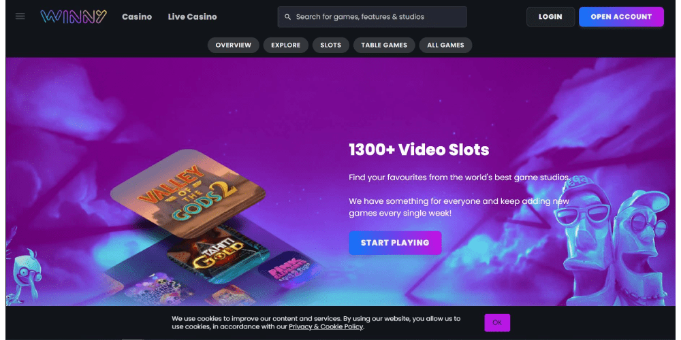Click the Login button
The image size is (681, 340).
[x=550, y=17]
